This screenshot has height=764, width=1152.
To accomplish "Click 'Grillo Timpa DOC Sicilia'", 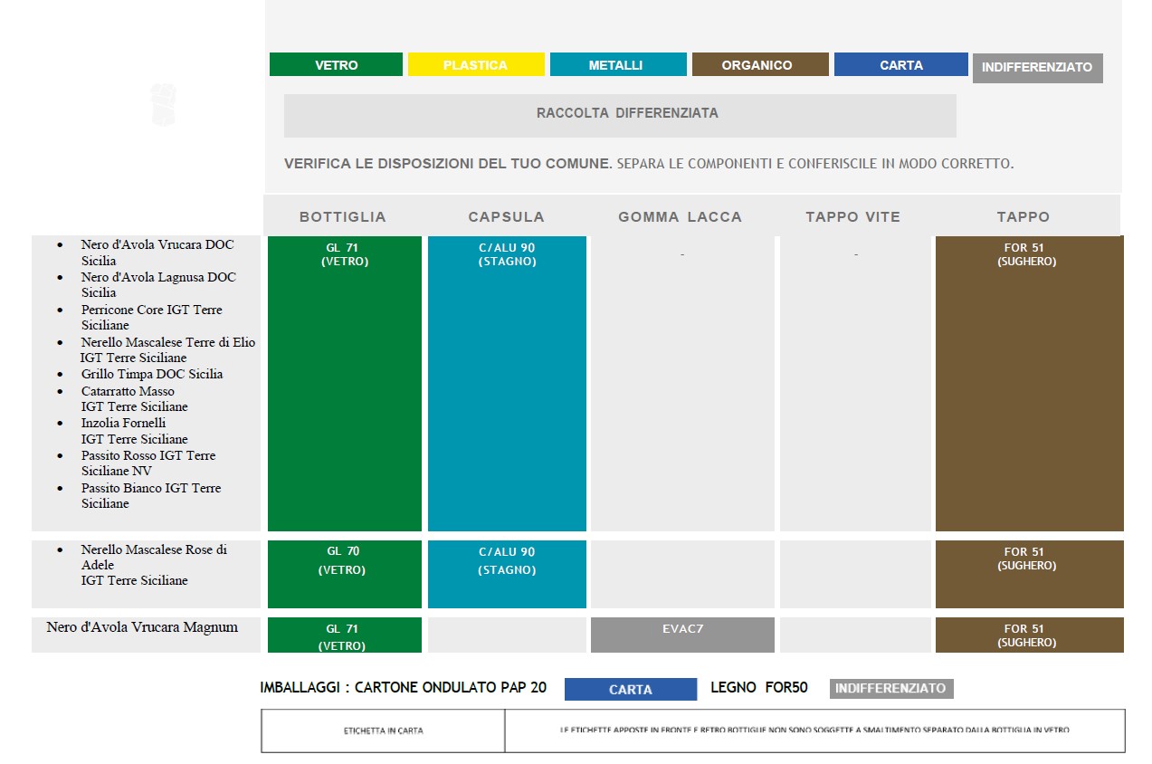I will pos(152,374).
